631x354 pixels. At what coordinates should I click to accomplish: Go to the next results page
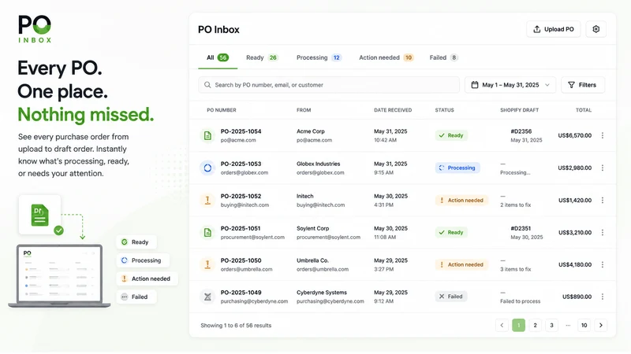[601, 326]
